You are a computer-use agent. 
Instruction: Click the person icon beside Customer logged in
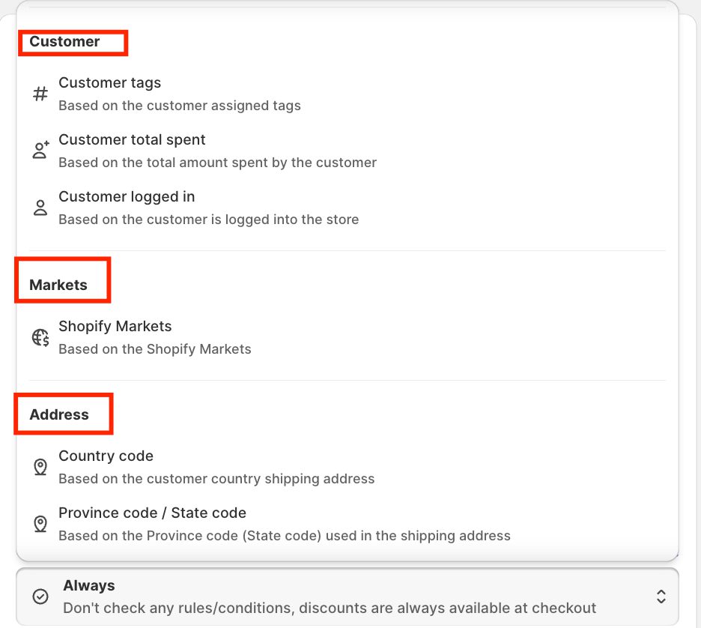(x=40, y=208)
